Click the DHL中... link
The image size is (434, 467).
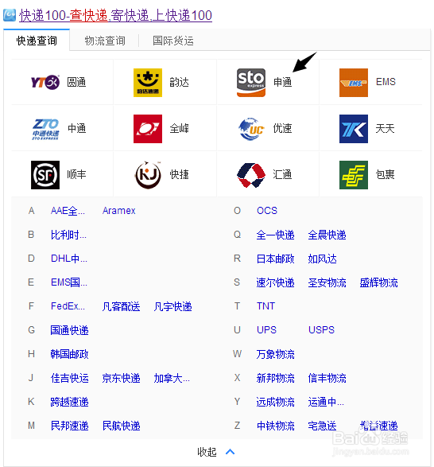point(69,259)
